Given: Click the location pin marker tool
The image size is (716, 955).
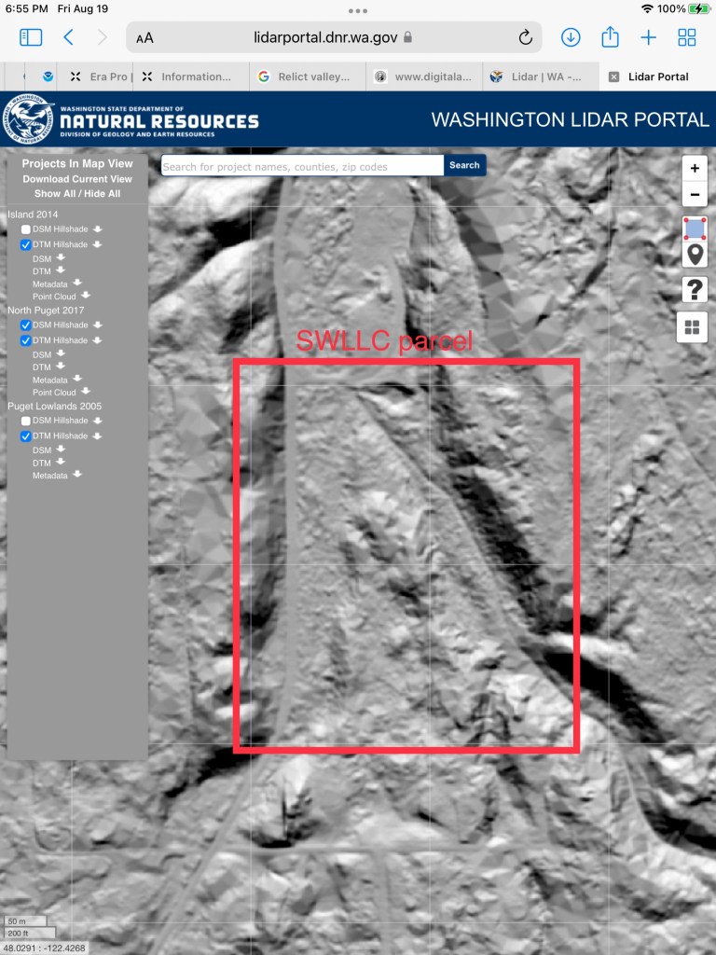Looking at the screenshot, I should click(x=695, y=256).
